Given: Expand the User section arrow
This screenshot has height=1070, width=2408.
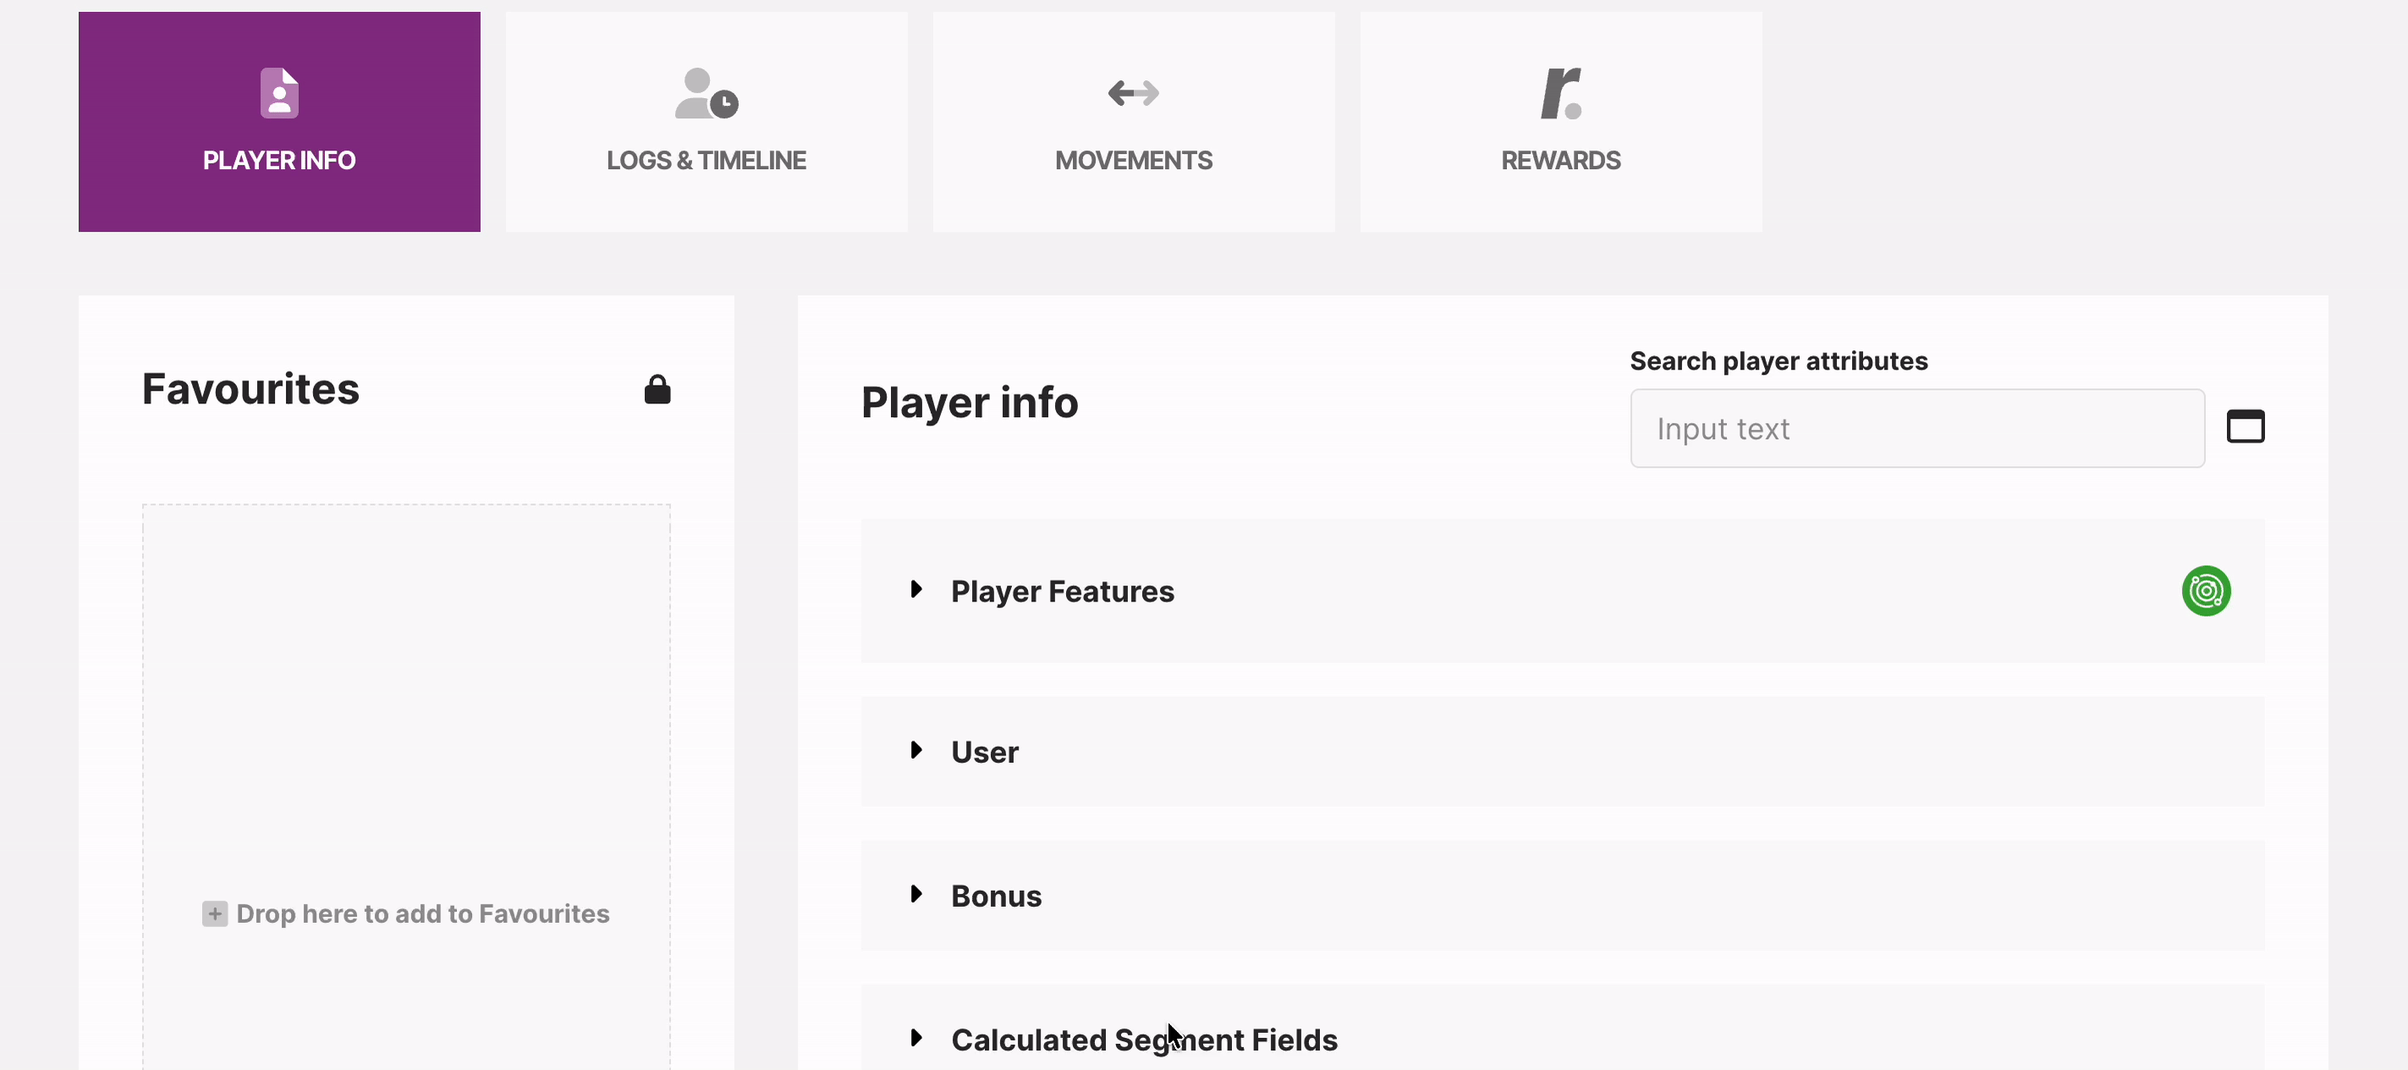Looking at the screenshot, I should (x=916, y=750).
